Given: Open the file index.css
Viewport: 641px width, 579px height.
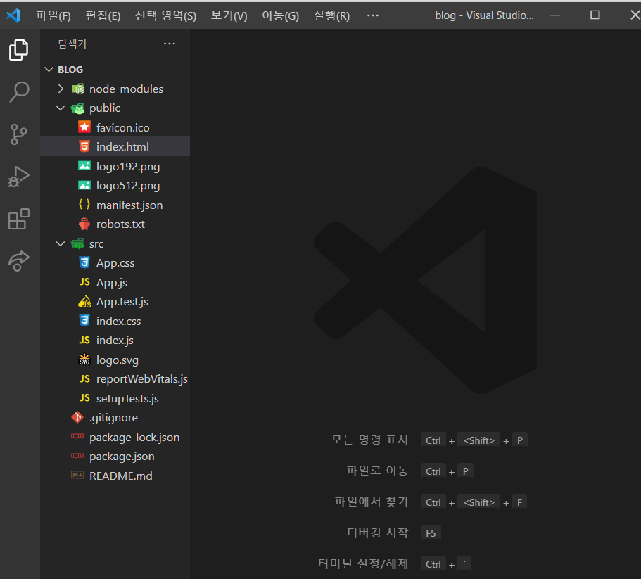Looking at the screenshot, I should coord(118,322).
